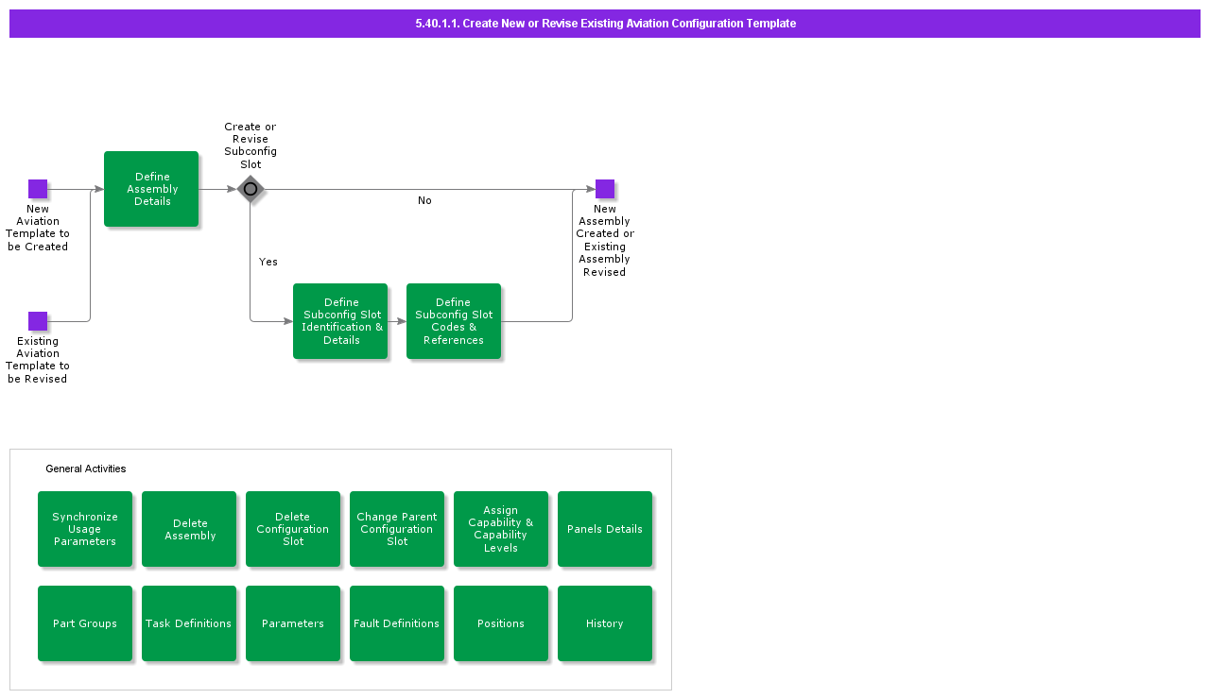The height and width of the screenshot is (699, 1210).
Task: Open the Task Definitions activity
Action: point(189,623)
